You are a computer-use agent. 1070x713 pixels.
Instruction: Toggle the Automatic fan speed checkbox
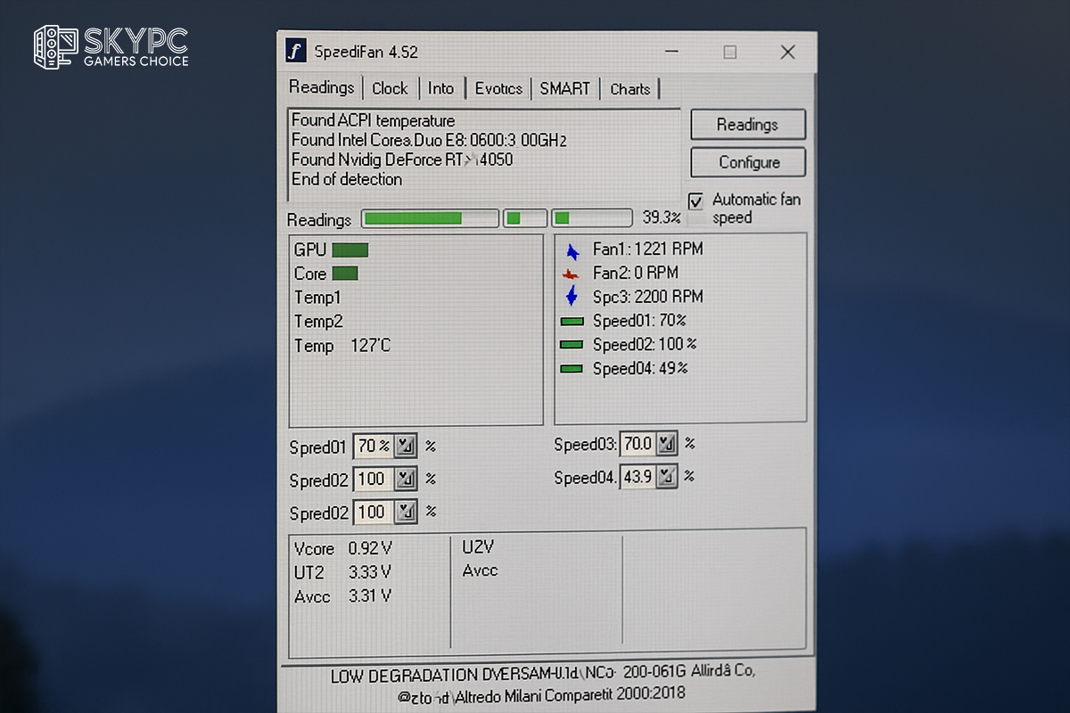(696, 201)
